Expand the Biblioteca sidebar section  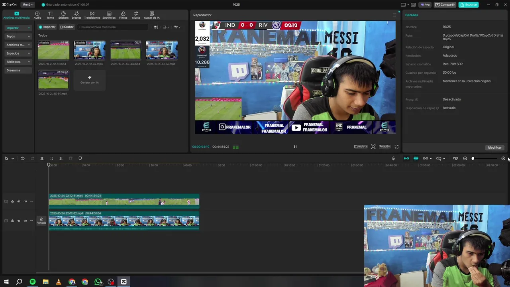coord(18,62)
